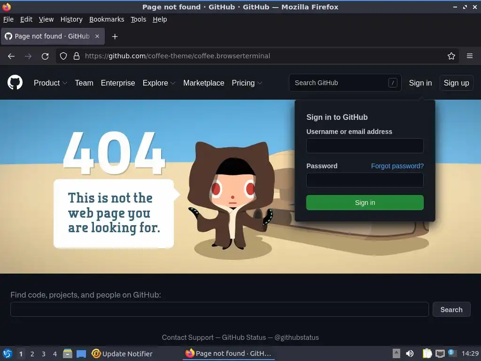This screenshot has height=361, width=481.
Task: Click Sign in link in the header
Action: point(420,83)
